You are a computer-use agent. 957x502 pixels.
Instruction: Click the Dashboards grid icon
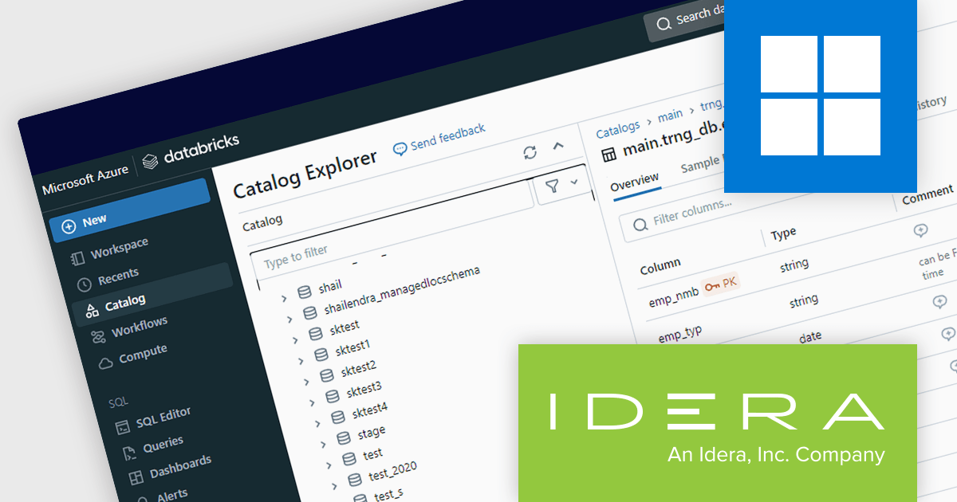pyautogui.click(x=136, y=478)
